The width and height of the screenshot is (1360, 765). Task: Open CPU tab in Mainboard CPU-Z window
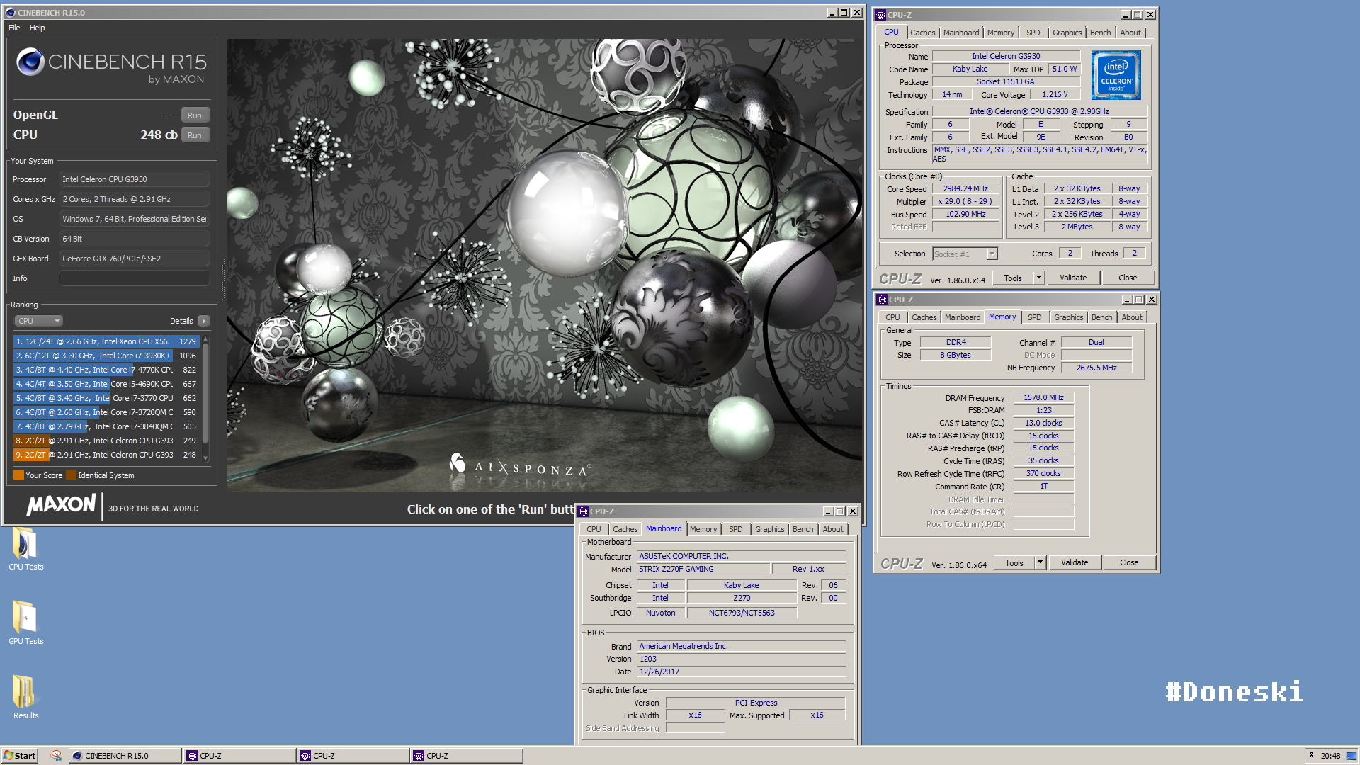click(594, 529)
